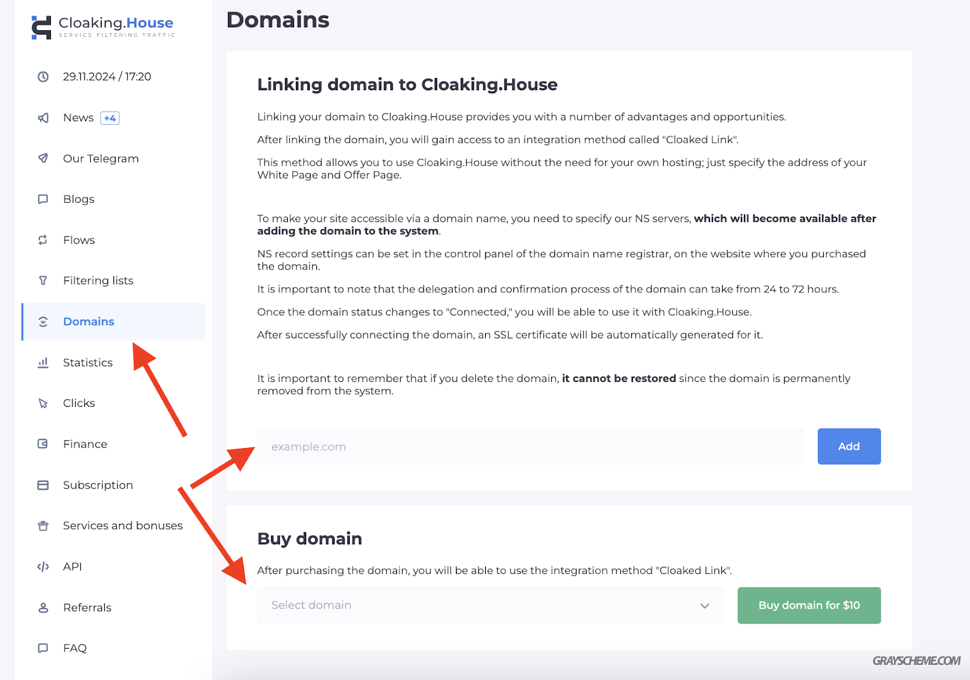The image size is (970, 680).
Task: Click the wallet icon for Finance
Action: pos(43,444)
